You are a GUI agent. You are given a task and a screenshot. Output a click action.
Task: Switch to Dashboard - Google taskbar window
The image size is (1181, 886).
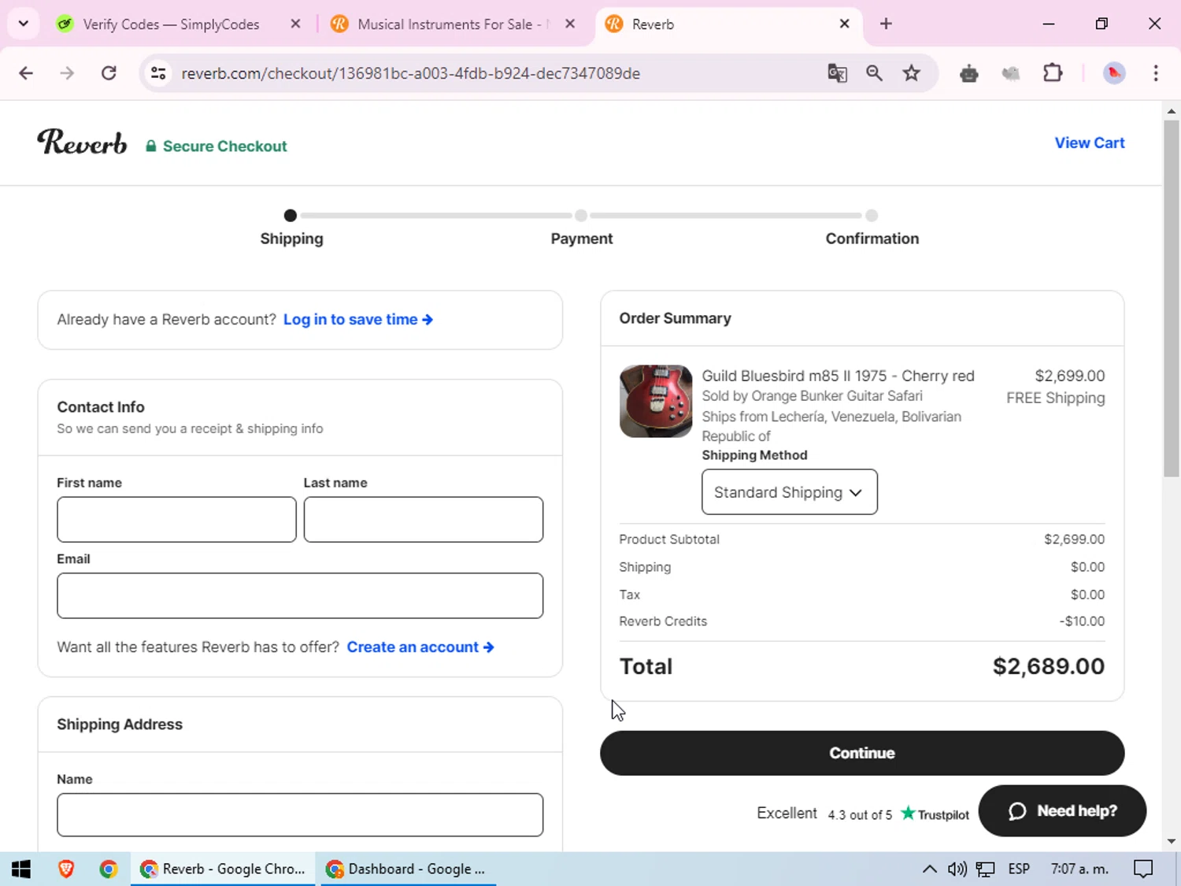pos(408,869)
